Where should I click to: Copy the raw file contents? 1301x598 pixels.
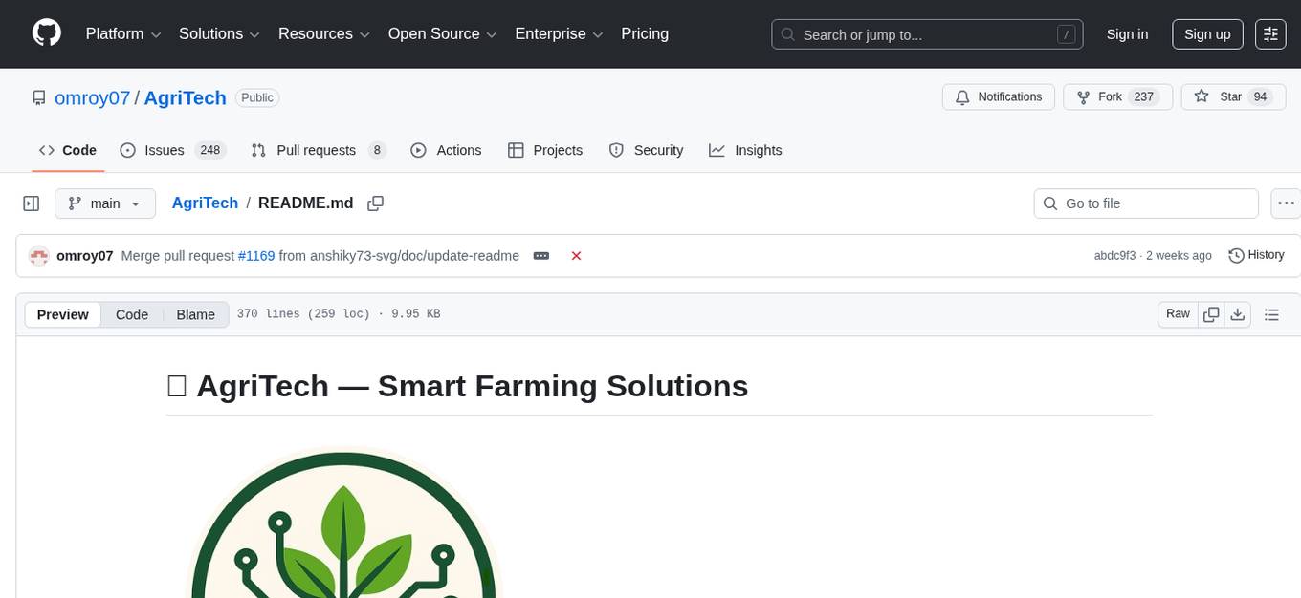(x=1211, y=313)
